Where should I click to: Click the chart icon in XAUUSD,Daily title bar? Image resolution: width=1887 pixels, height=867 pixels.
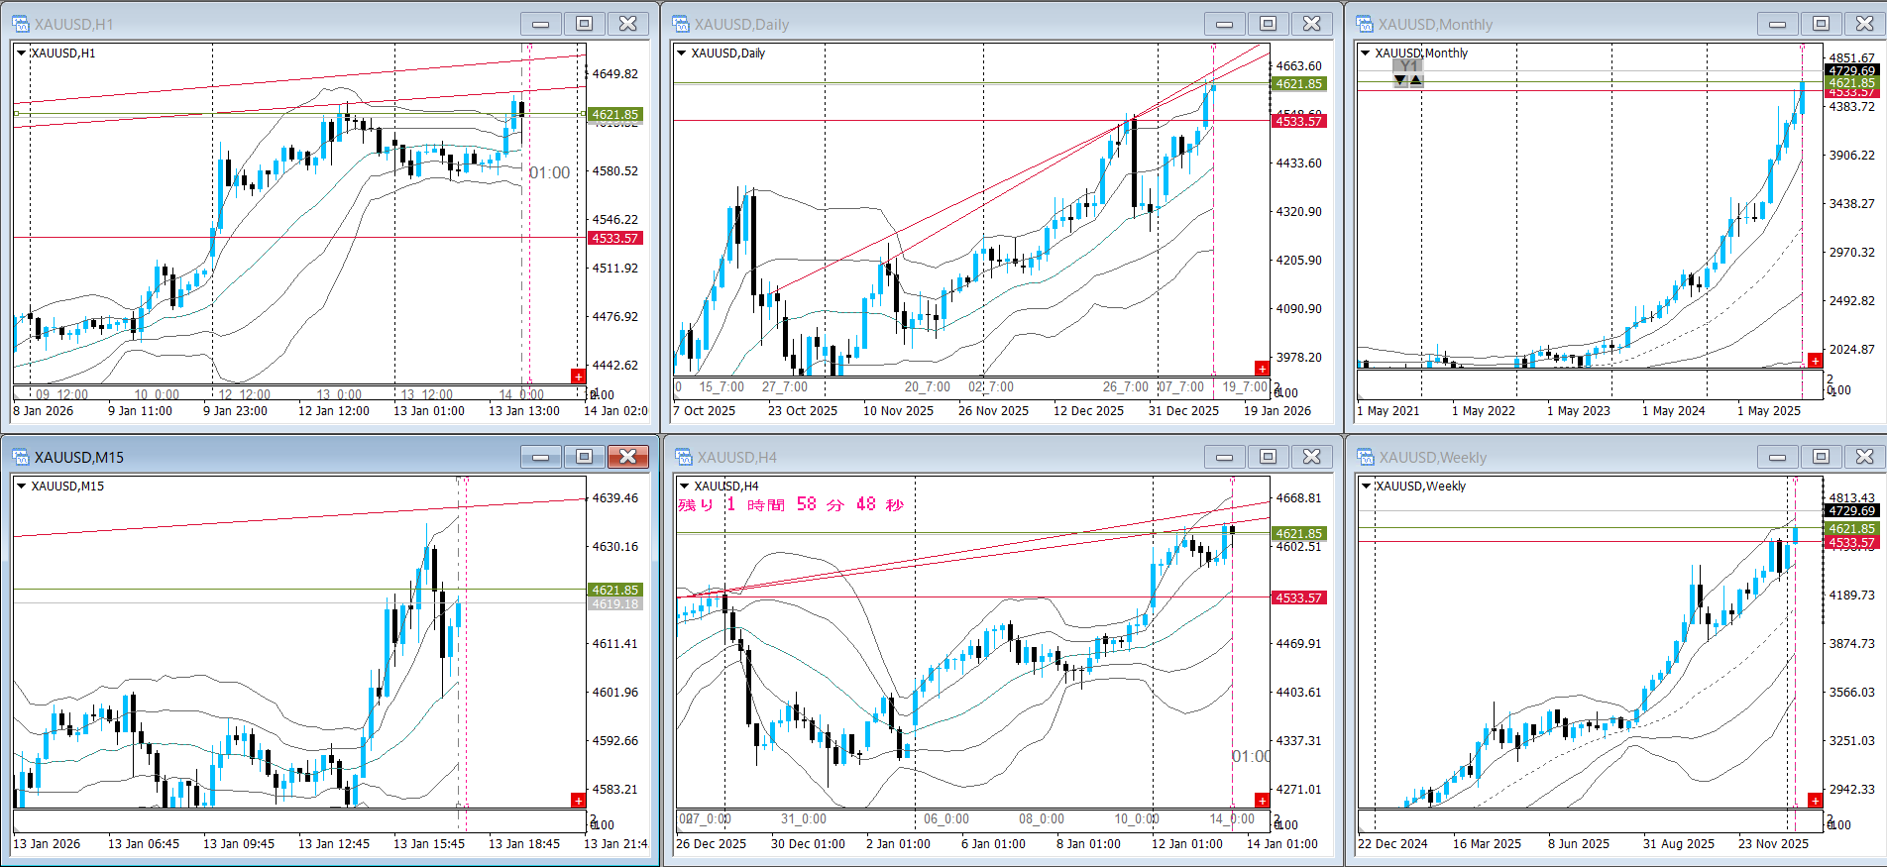pos(681,24)
